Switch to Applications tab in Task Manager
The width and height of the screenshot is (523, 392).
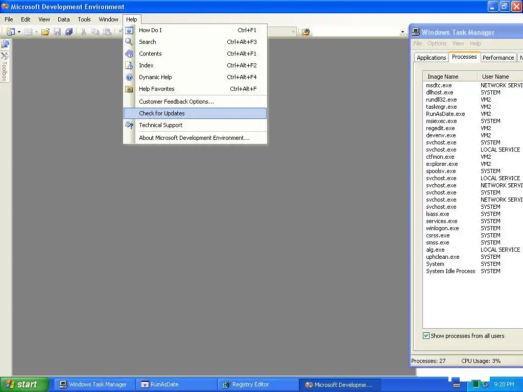click(431, 58)
